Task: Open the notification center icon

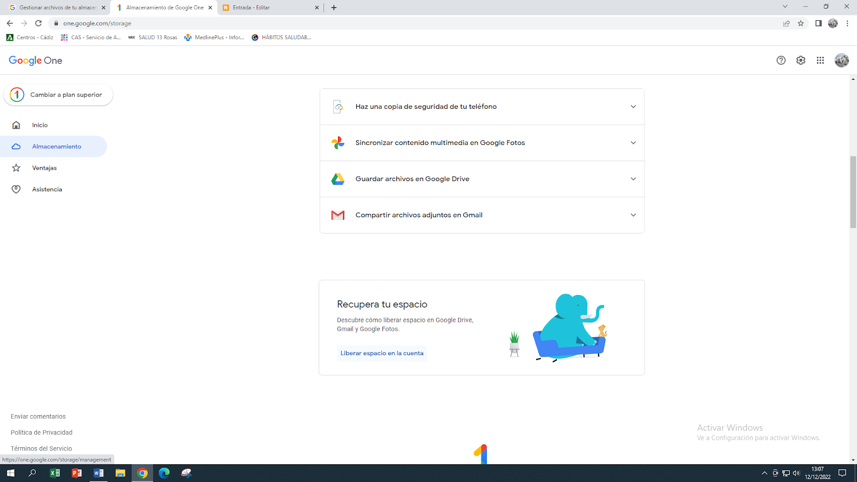Action: click(x=842, y=473)
